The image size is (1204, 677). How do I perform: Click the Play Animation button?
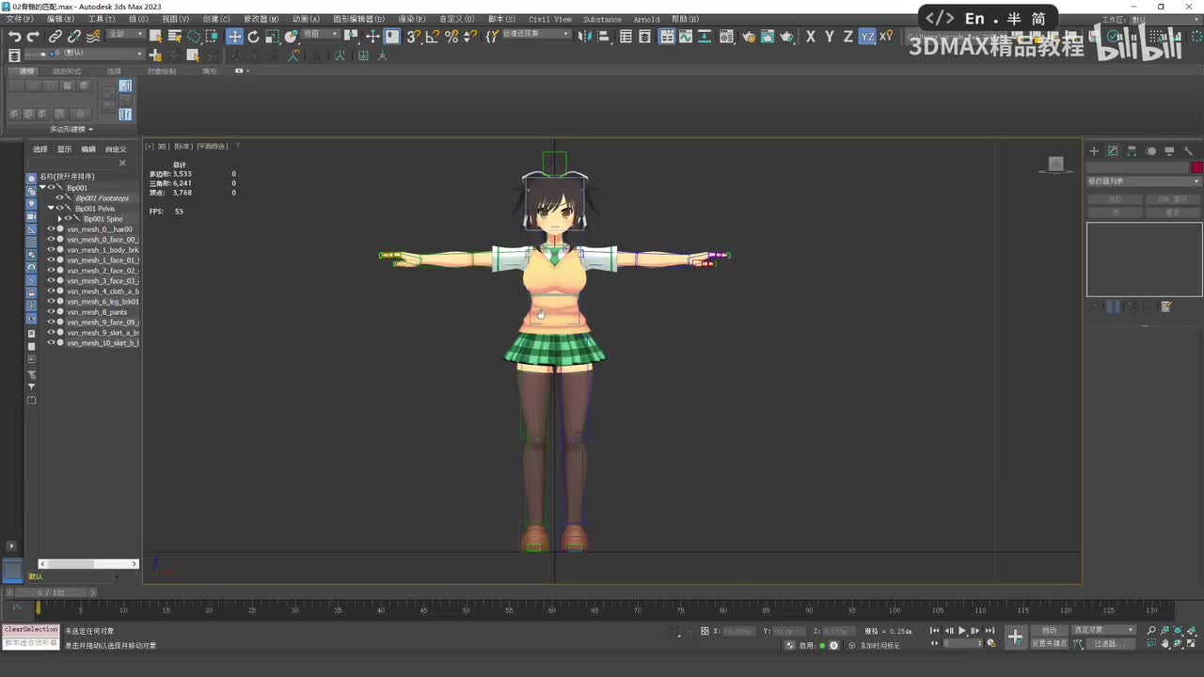tap(961, 631)
